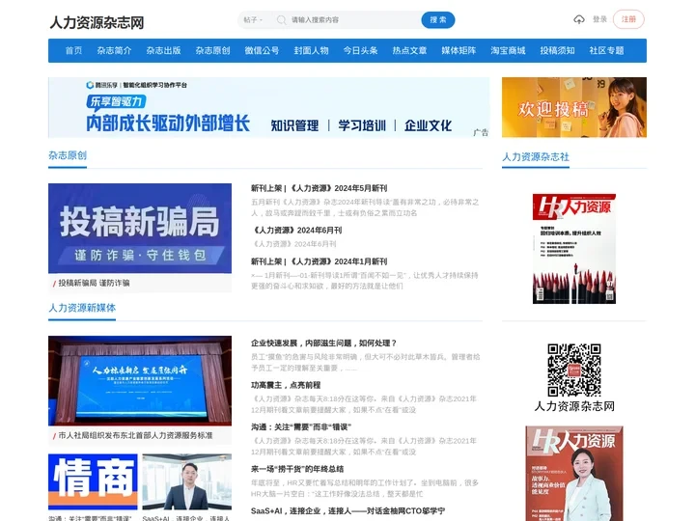Open 社区专题 navigation item
Viewport: 695px width, 521px height.
coord(606,50)
